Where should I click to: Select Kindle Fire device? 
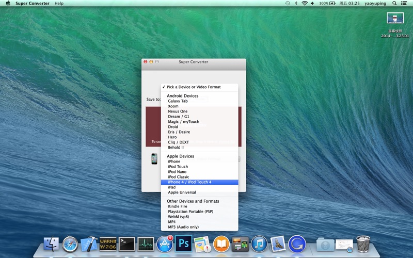tap(199, 206)
